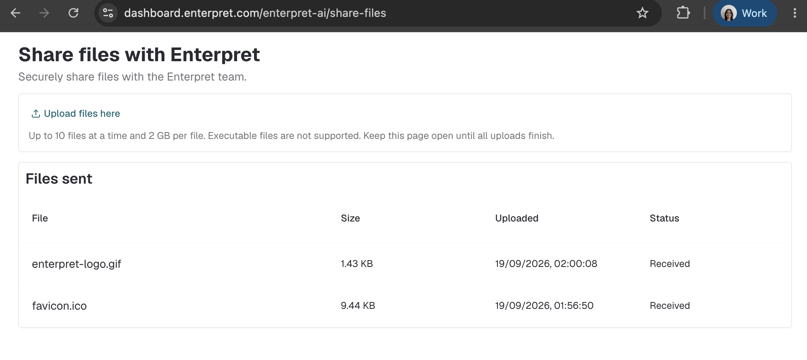Image resolution: width=807 pixels, height=360 pixels.
Task: Bookmark this page with the star icon
Action: tap(642, 13)
